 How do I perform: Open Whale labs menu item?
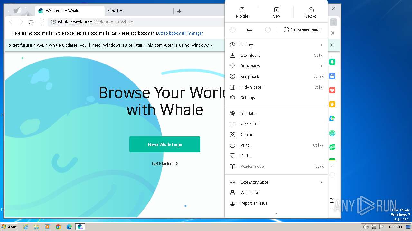276,193
